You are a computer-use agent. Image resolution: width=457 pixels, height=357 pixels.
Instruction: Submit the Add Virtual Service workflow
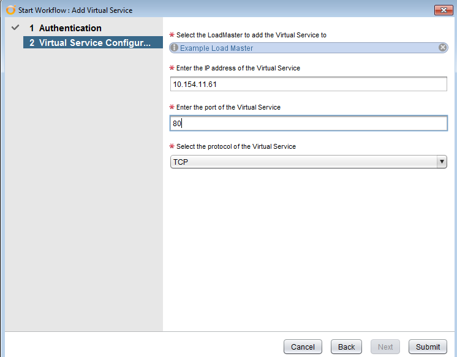click(x=428, y=347)
